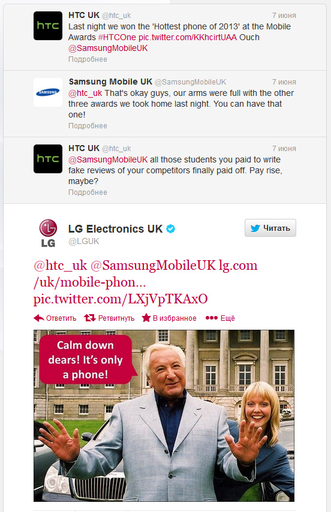Open the Samsung Mobile UK avatar logo
This screenshot has height=512, width=331.
47,92
